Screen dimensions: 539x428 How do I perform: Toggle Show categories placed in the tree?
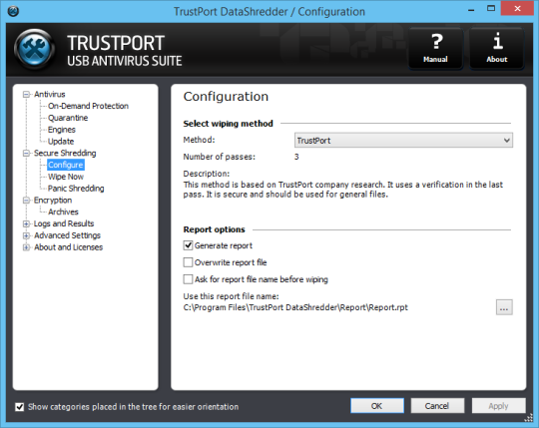click(20, 407)
